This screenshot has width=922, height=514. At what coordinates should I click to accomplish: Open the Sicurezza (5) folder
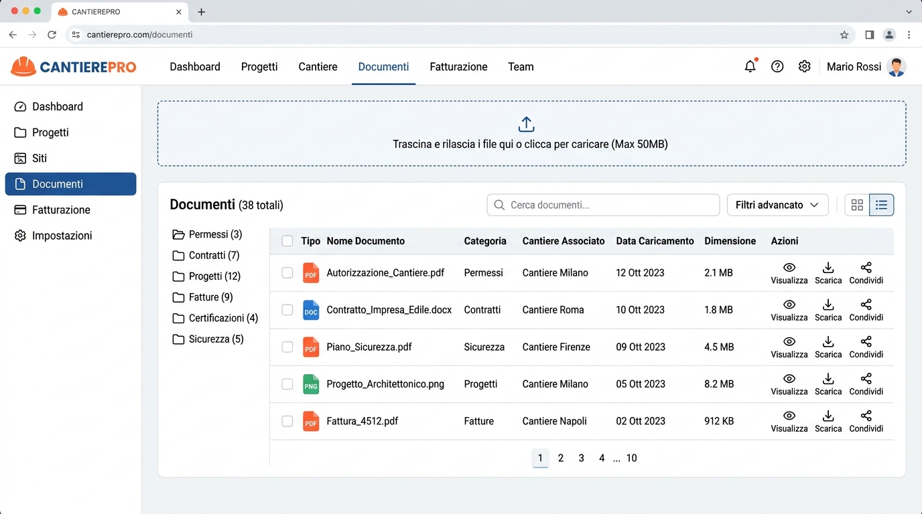tap(208, 339)
